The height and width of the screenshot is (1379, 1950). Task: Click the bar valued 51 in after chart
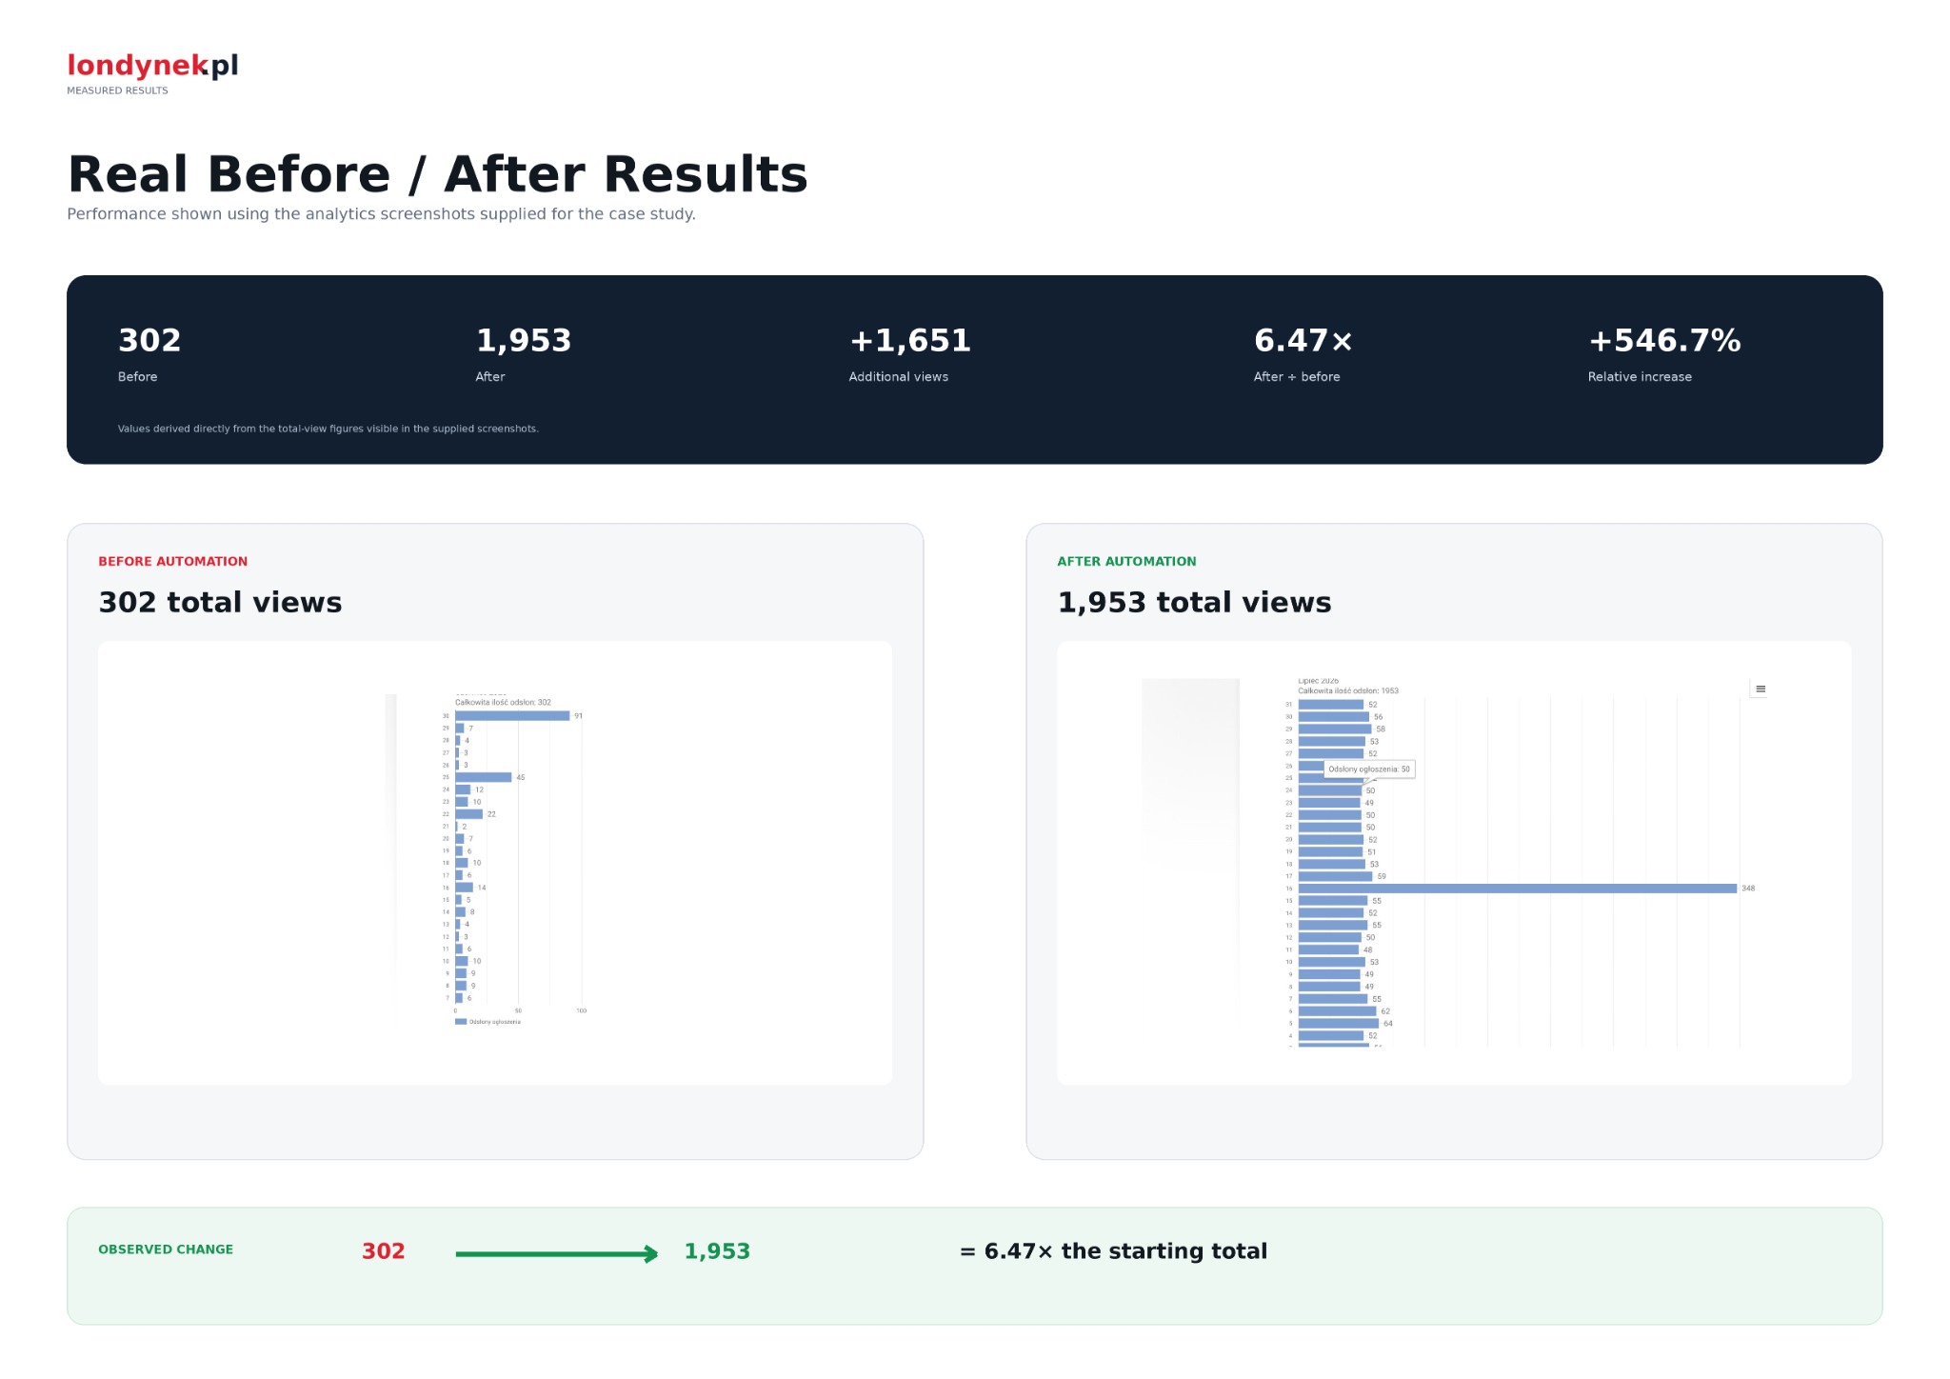(x=1331, y=852)
